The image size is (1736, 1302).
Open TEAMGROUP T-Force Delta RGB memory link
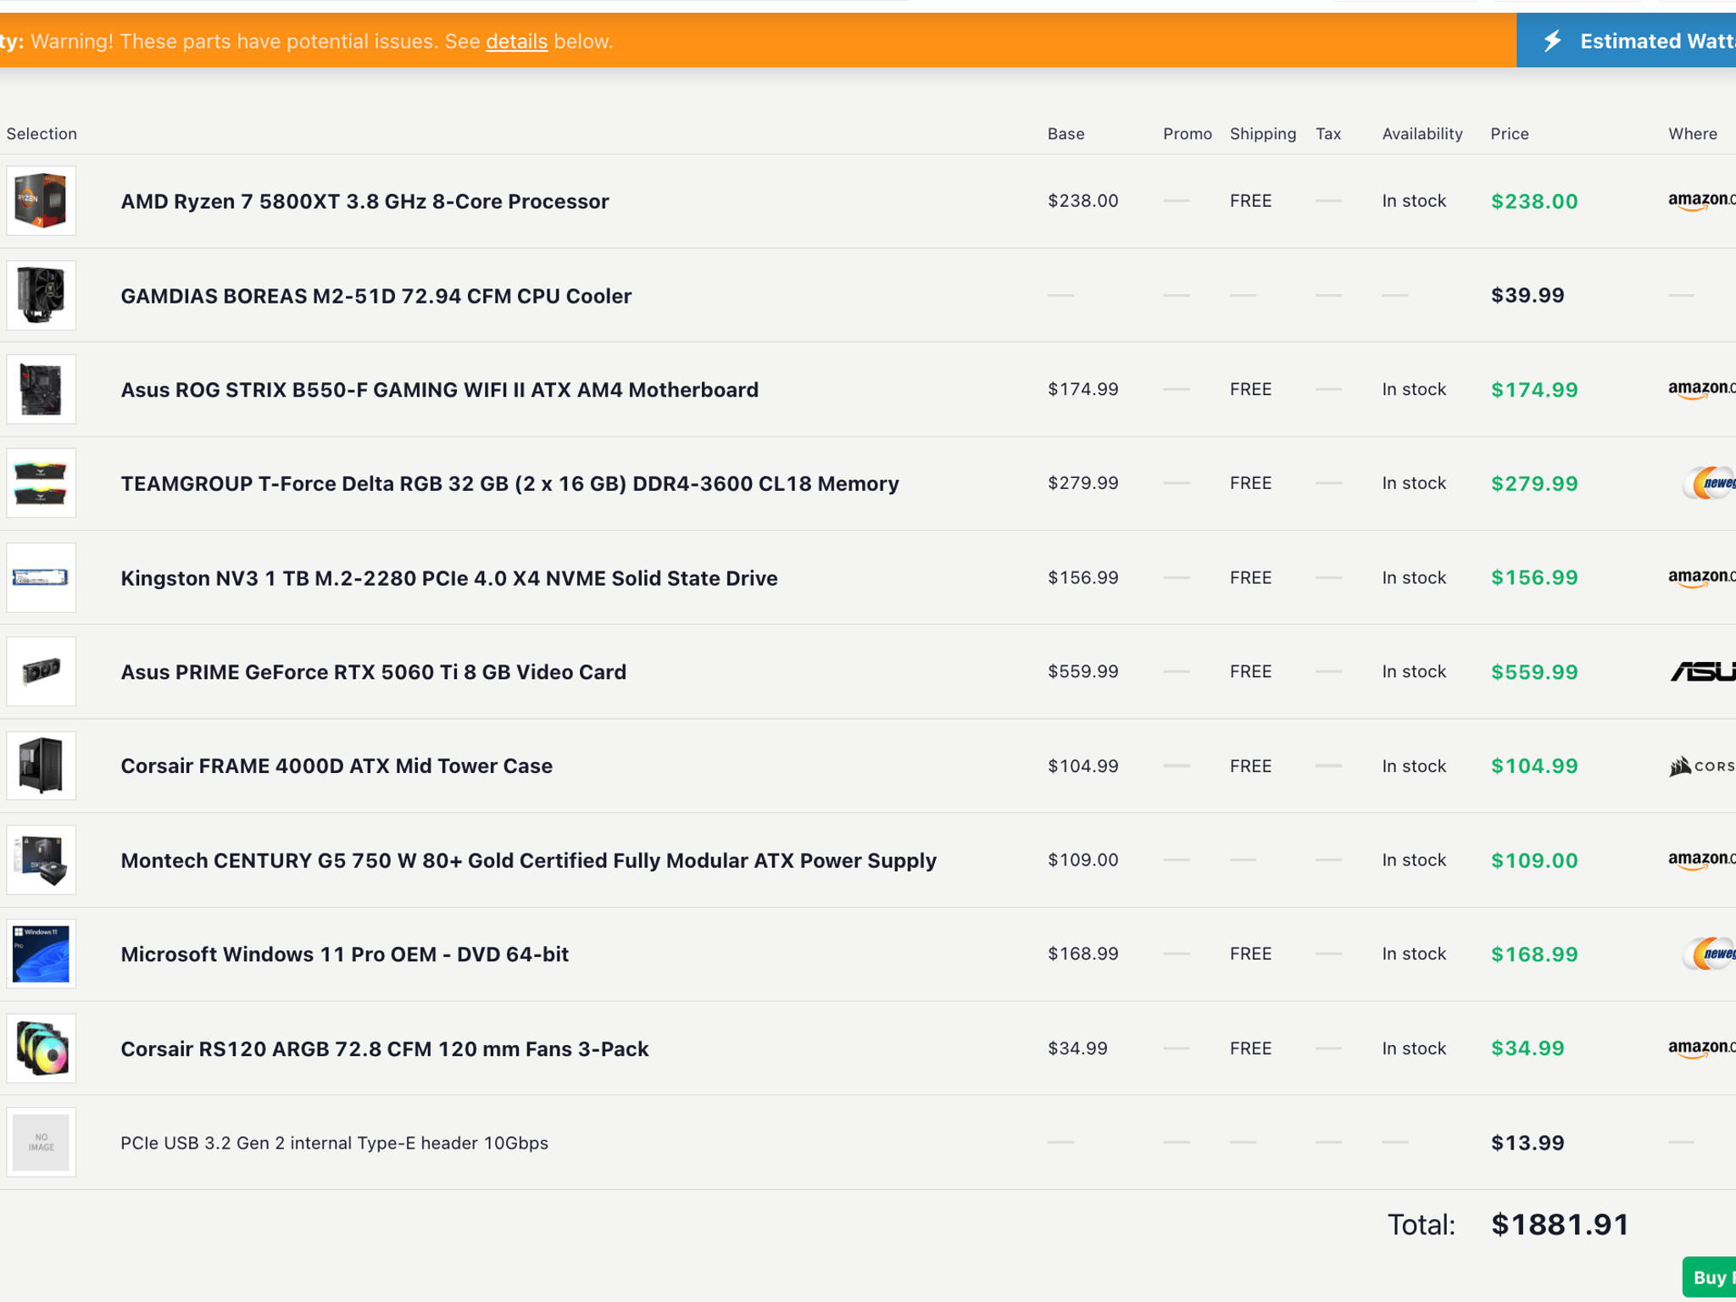[x=509, y=484]
